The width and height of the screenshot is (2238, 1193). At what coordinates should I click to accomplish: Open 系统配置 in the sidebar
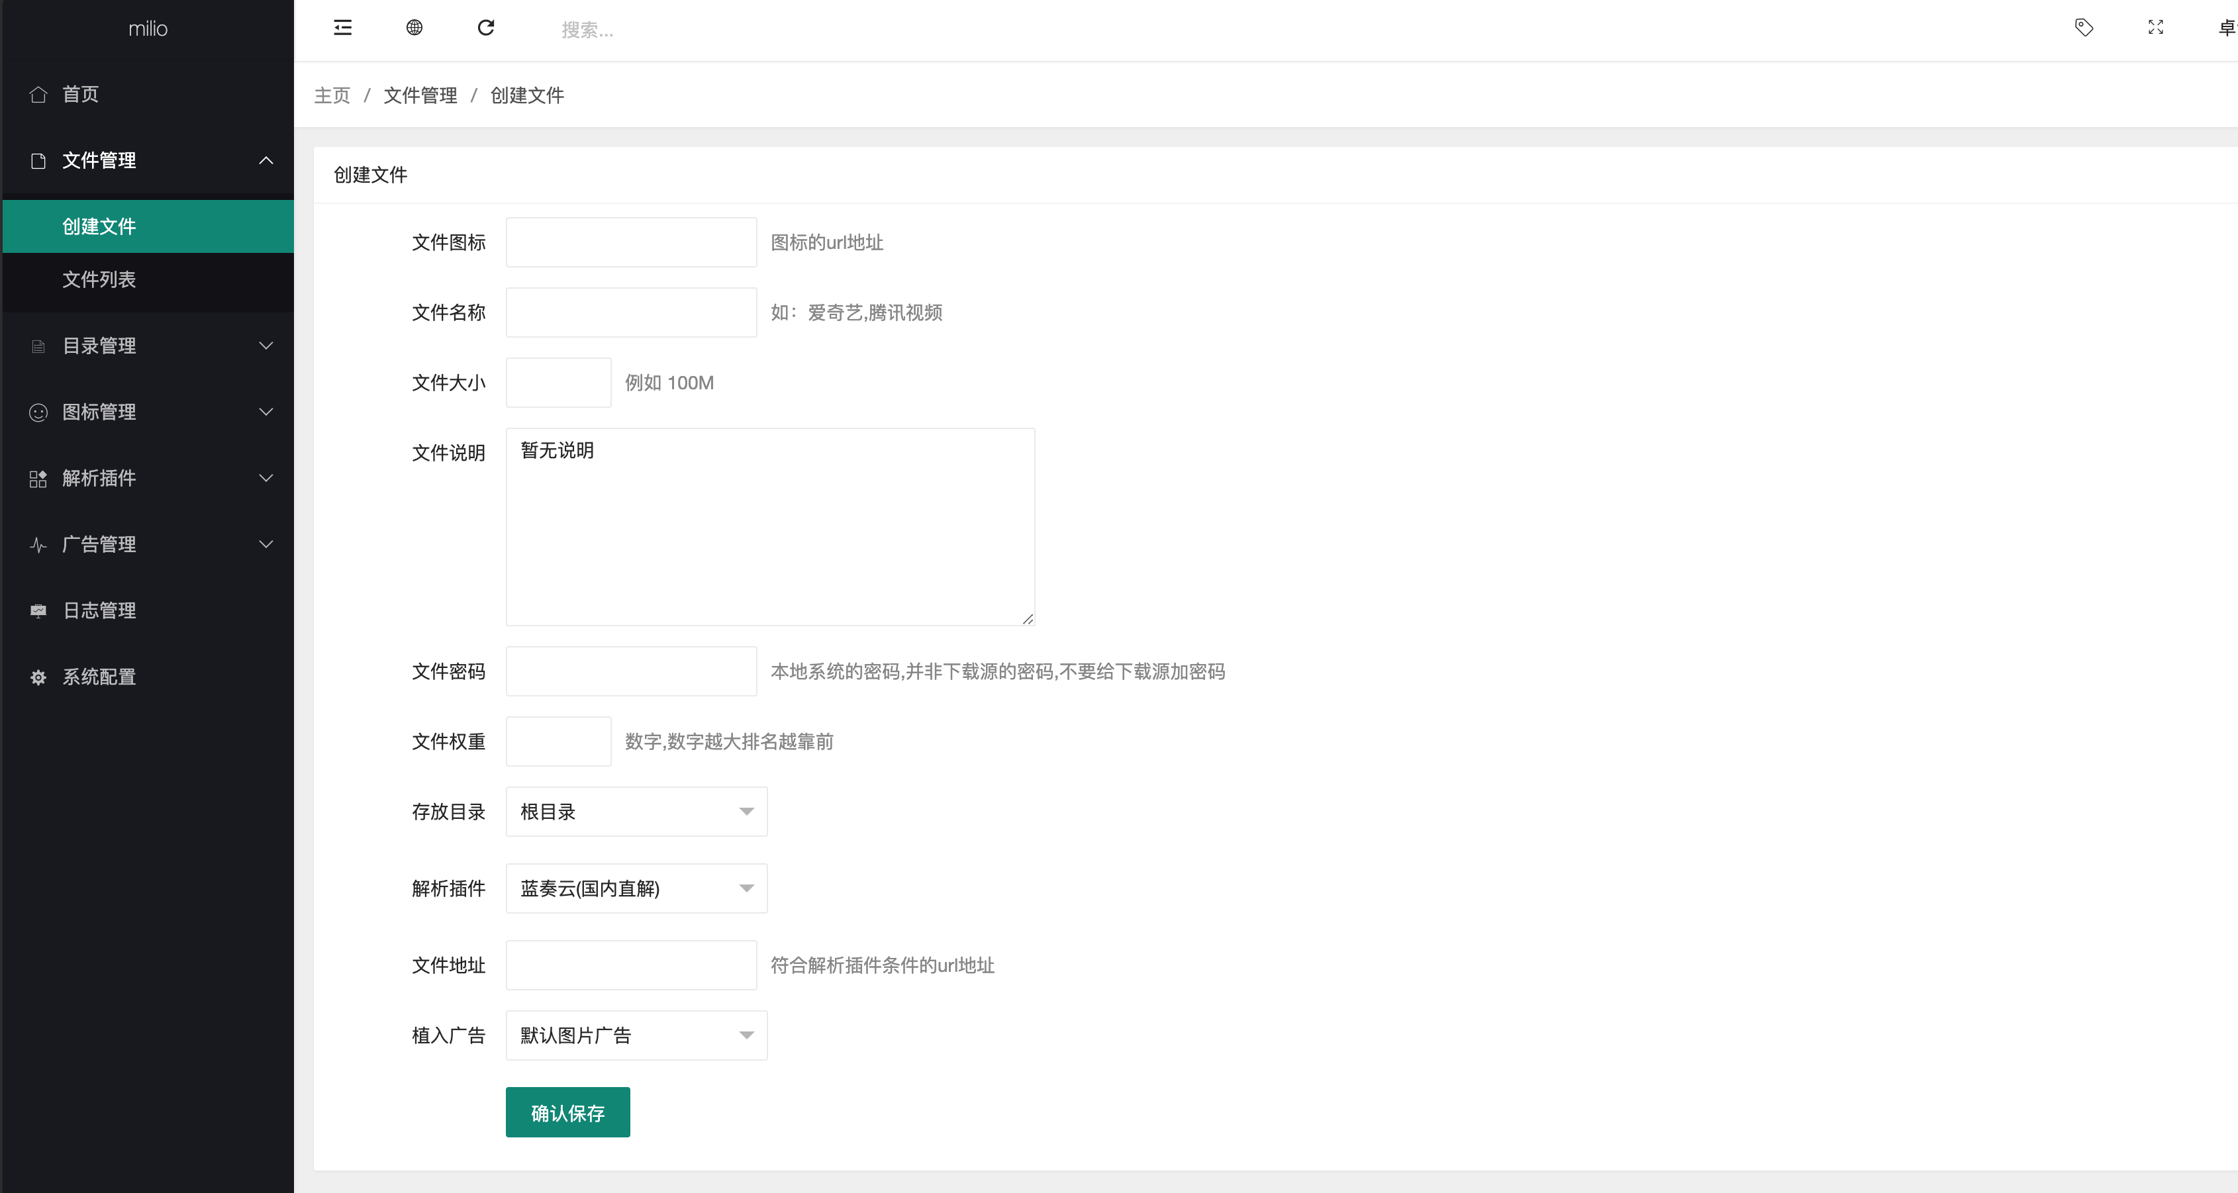[x=148, y=677]
